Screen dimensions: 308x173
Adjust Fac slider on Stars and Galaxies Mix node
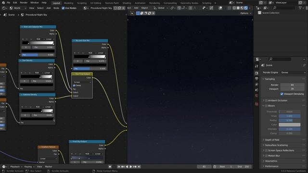38,55
